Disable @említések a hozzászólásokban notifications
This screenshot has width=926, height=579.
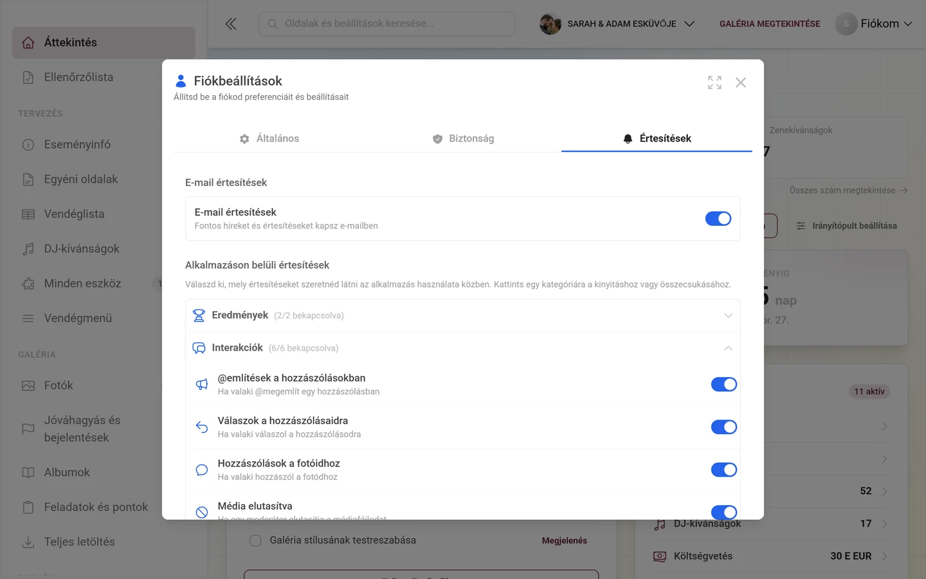724,384
